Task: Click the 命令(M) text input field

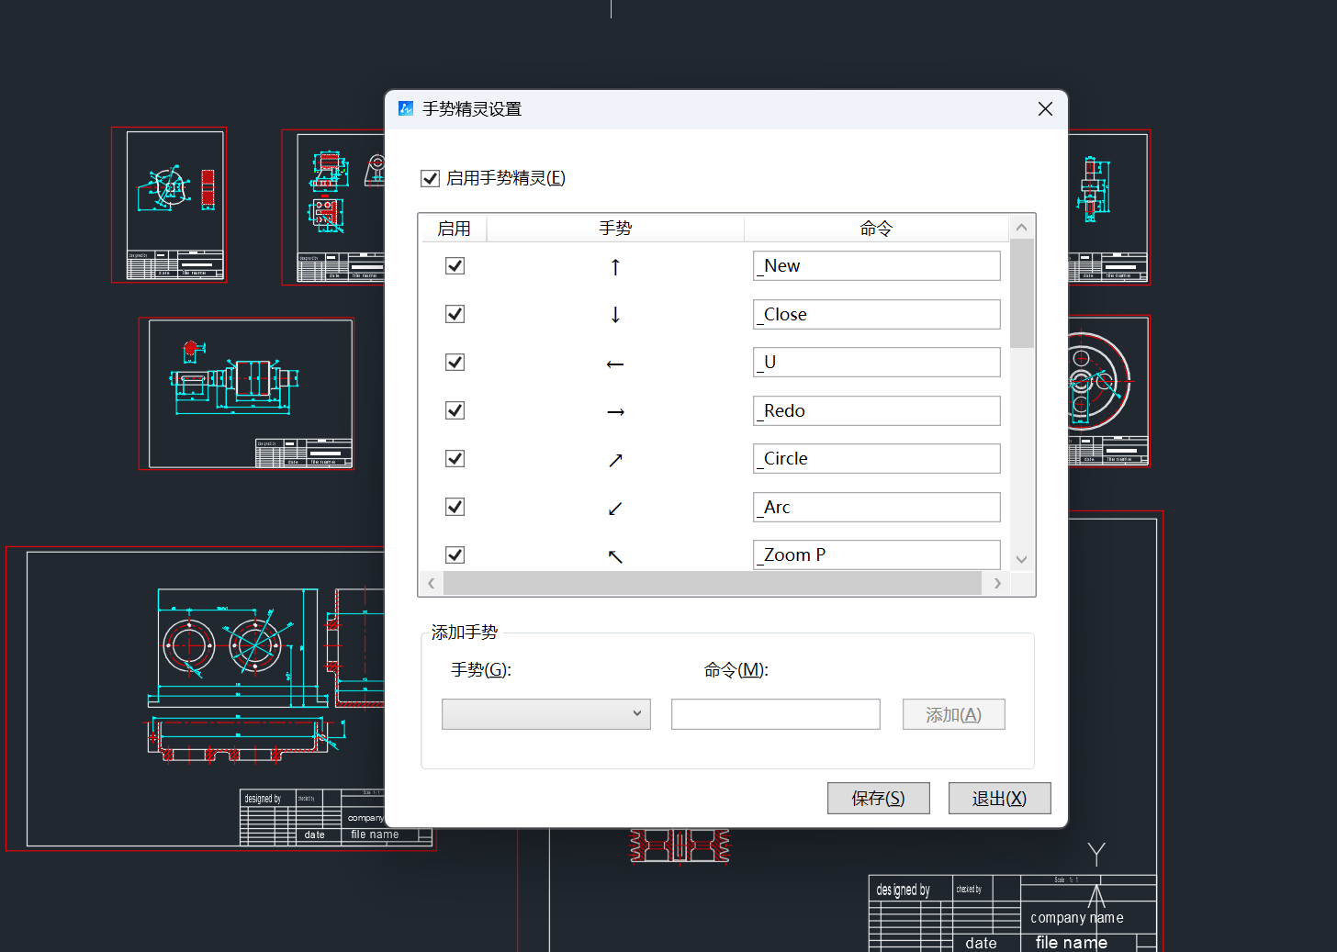Action: 775,714
